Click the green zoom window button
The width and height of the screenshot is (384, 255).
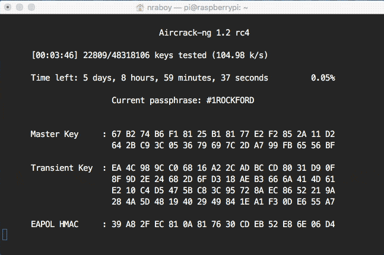pos(31,7)
